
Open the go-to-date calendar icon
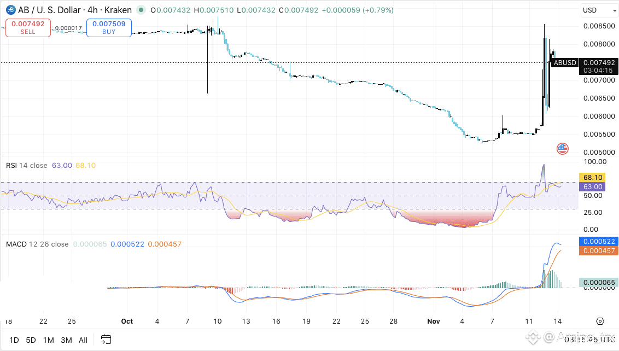106,339
